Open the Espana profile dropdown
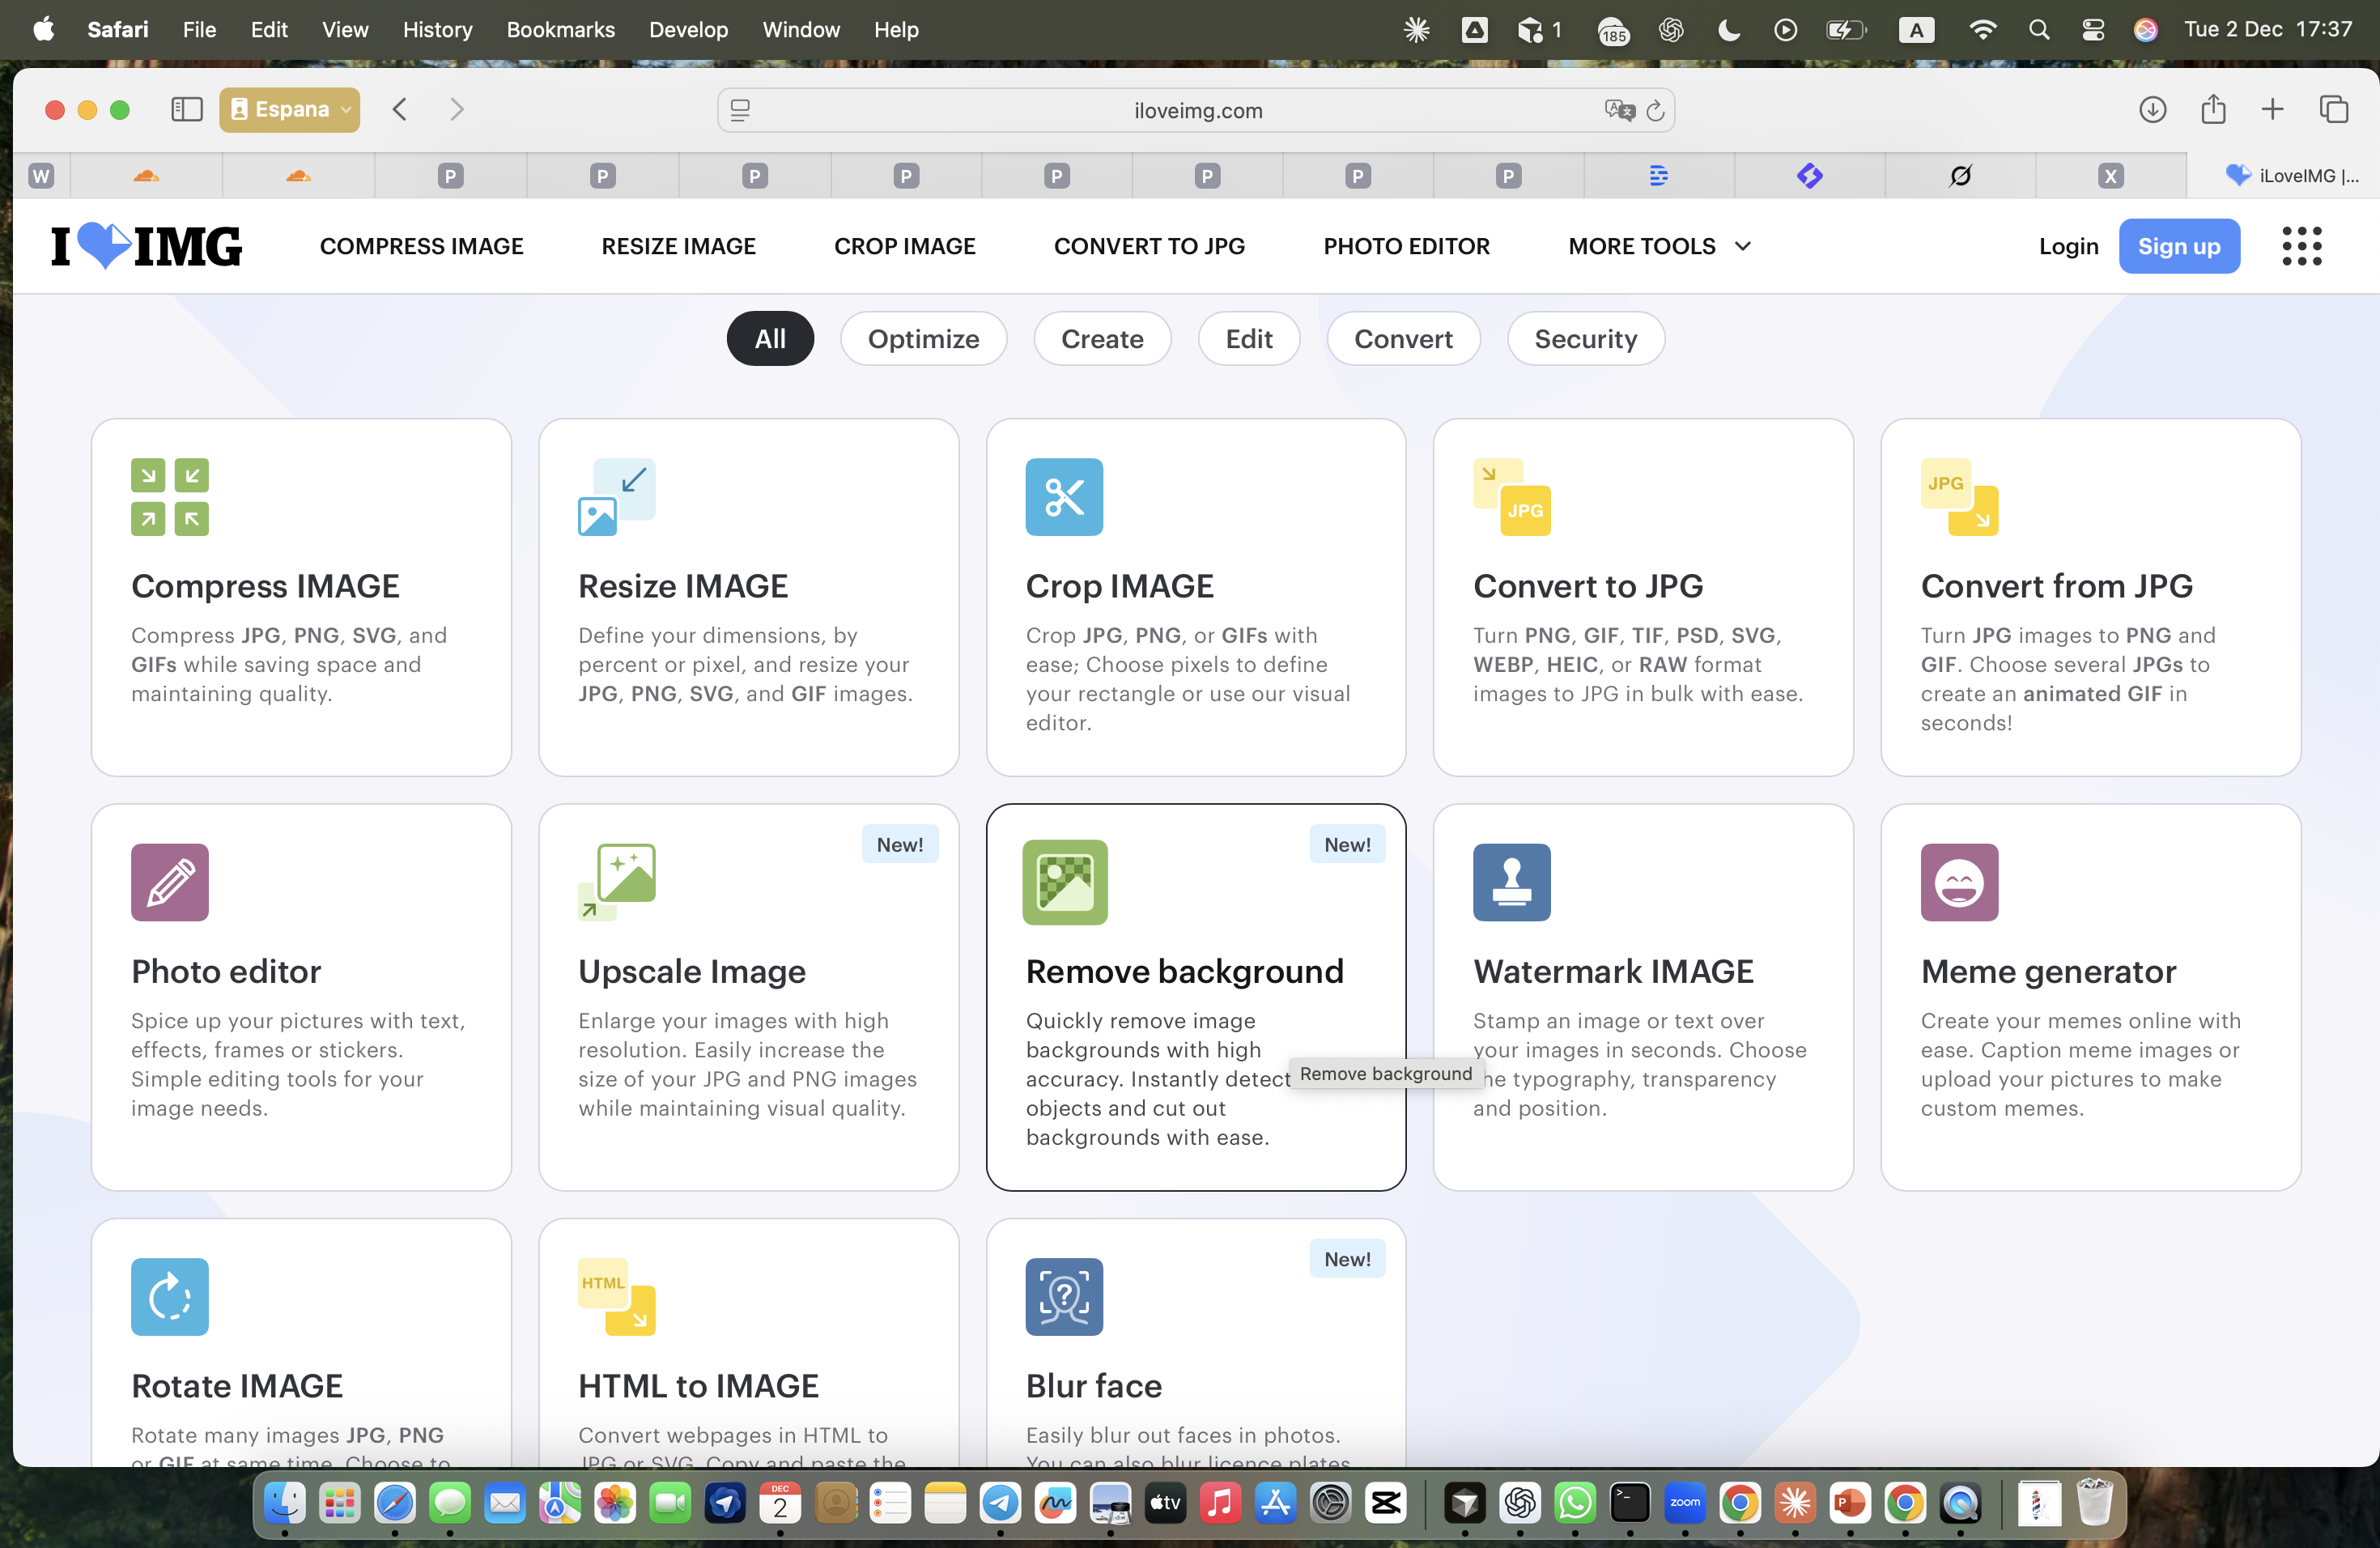The height and width of the screenshot is (1548, 2380). point(289,110)
